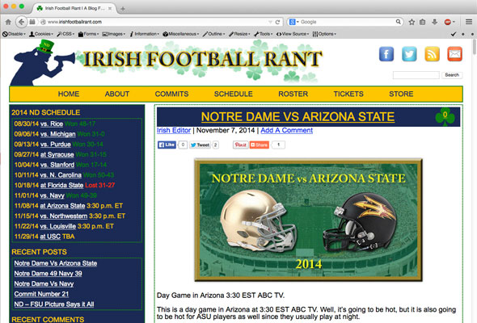Open the email envelope icon
Viewport: 477px width, 323px height.
(x=455, y=54)
